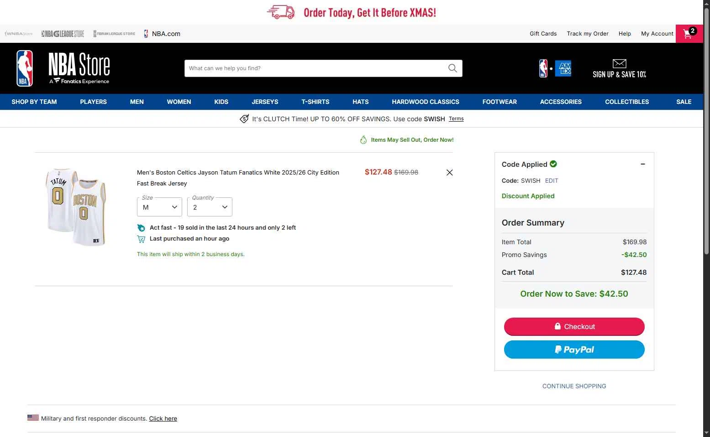The image size is (710, 437).
Task: Open the ACCESSORIES menu
Action: (x=561, y=102)
